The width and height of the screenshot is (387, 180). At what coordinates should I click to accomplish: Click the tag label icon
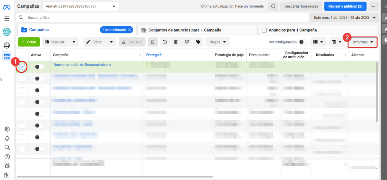(x=198, y=42)
